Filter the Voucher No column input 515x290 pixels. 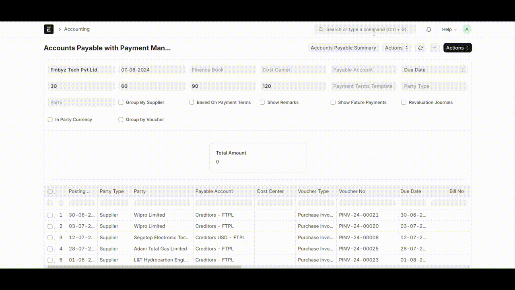367,203
